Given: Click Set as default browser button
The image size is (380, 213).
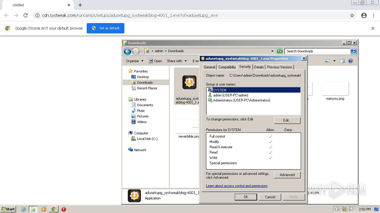Looking at the screenshot, I should [x=105, y=28].
